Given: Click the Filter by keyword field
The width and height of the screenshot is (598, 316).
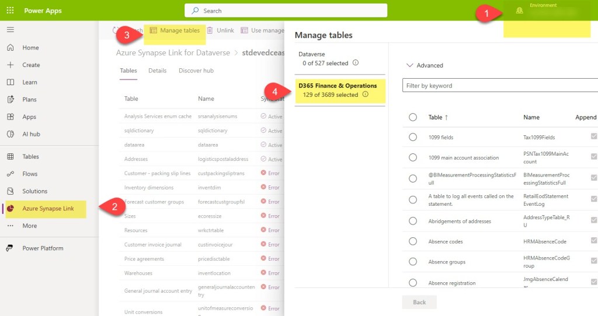Looking at the screenshot, I should (x=499, y=86).
